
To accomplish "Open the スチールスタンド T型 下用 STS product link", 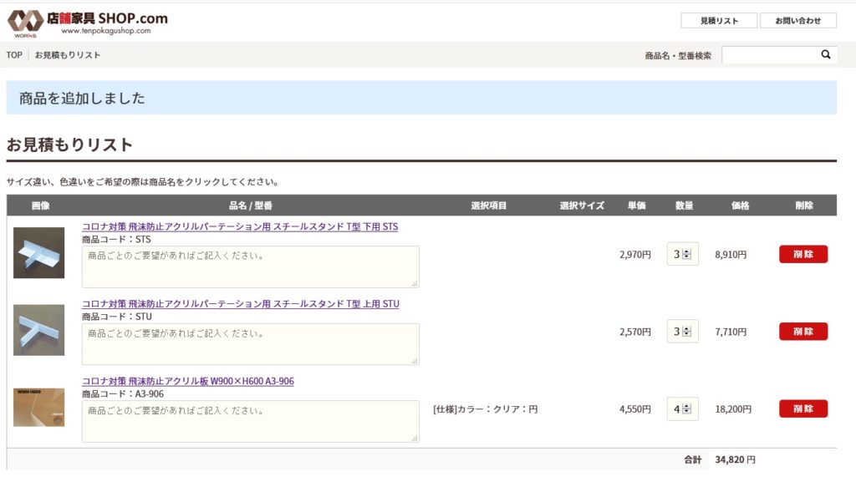I will click(240, 226).
